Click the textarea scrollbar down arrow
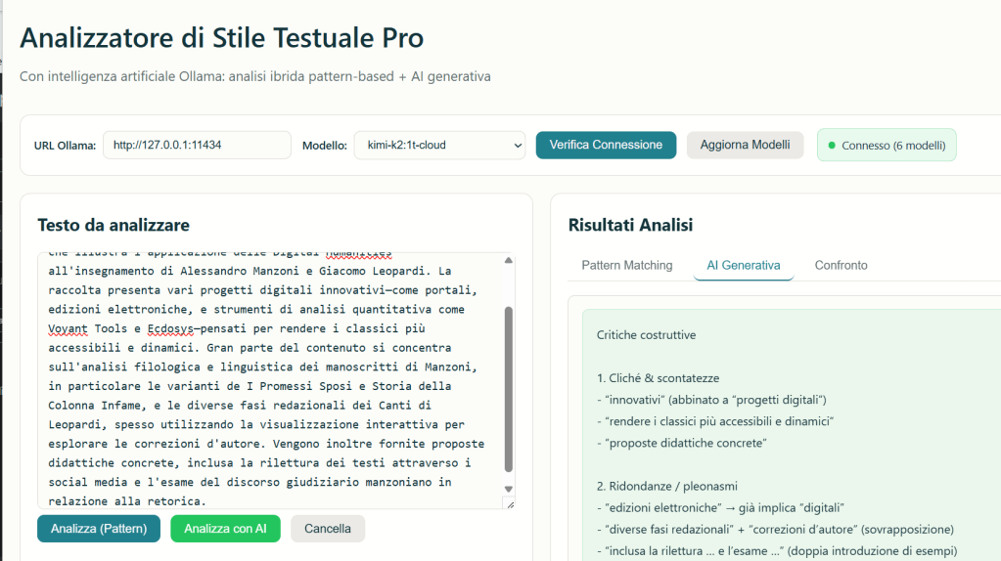Screen dimensions: 1001x561 point(507,489)
